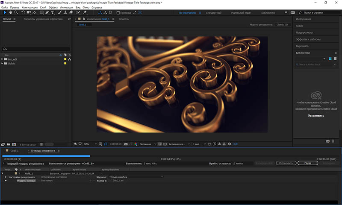Select the Clone Stamp tool
Viewport: 342px width, 205px height.
(65, 13)
